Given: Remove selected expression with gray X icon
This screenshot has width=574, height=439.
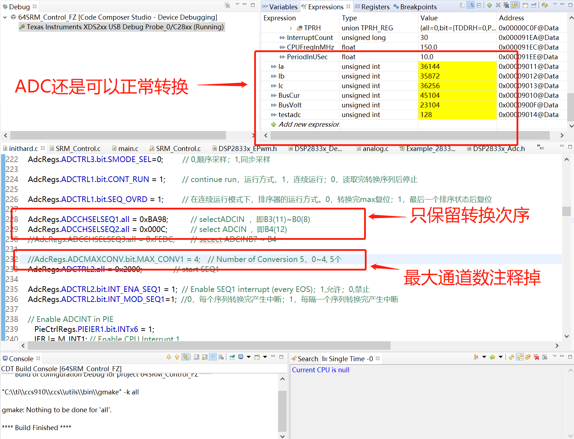Looking at the screenshot, I should pos(498,5).
